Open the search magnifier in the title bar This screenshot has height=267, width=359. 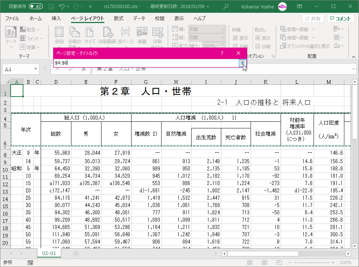pos(226,6)
